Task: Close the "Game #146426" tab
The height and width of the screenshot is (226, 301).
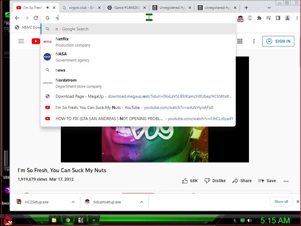Action: pyautogui.click(x=145, y=8)
